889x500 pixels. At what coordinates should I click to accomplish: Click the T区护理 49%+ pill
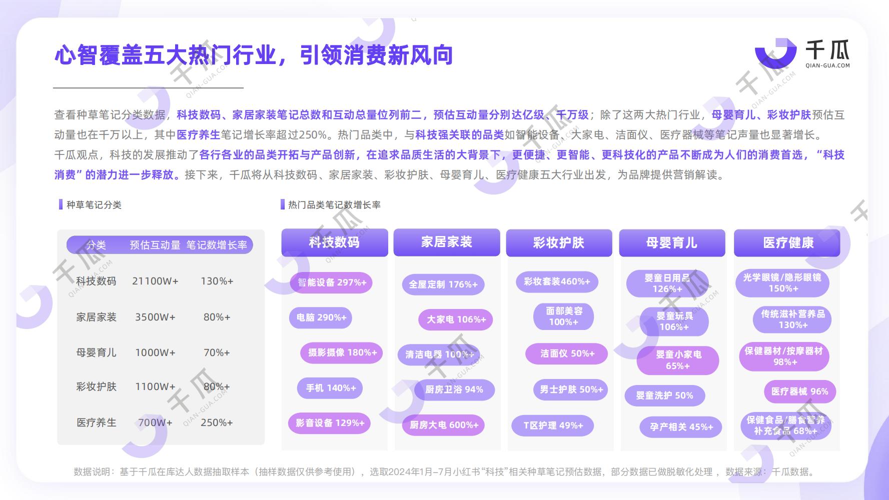point(553,425)
